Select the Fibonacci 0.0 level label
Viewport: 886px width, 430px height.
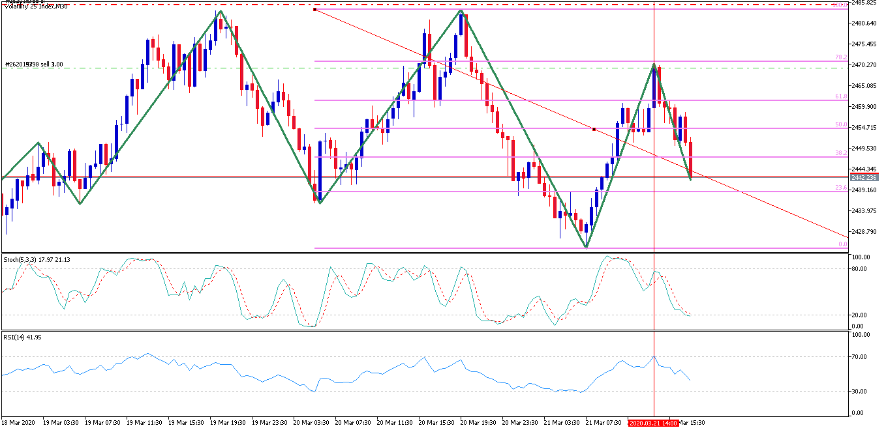pos(842,244)
